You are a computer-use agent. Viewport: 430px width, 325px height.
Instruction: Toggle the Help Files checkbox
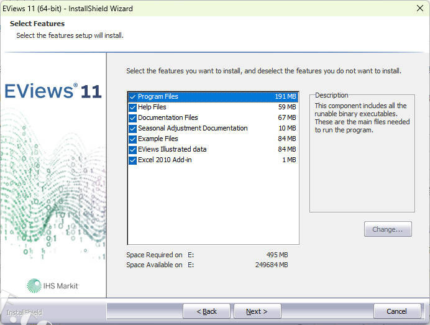(132, 108)
